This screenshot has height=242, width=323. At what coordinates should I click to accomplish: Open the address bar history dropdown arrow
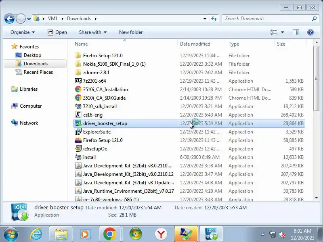pos(205,19)
